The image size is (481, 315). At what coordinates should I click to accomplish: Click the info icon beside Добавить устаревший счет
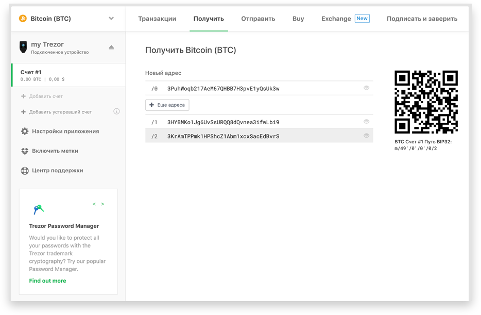[x=116, y=111]
